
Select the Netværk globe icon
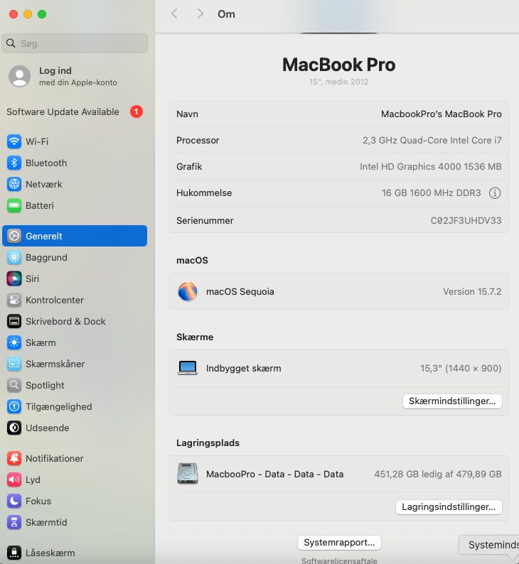coord(14,184)
